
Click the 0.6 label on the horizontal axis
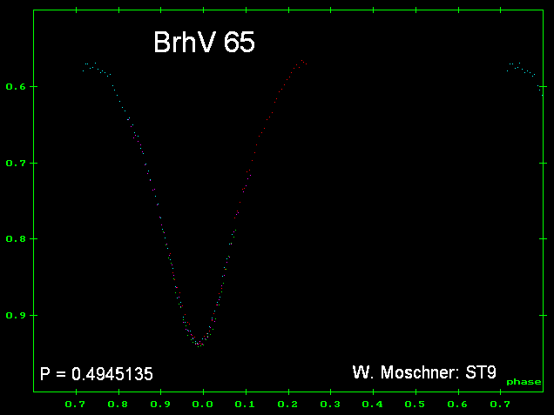point(458,405)
